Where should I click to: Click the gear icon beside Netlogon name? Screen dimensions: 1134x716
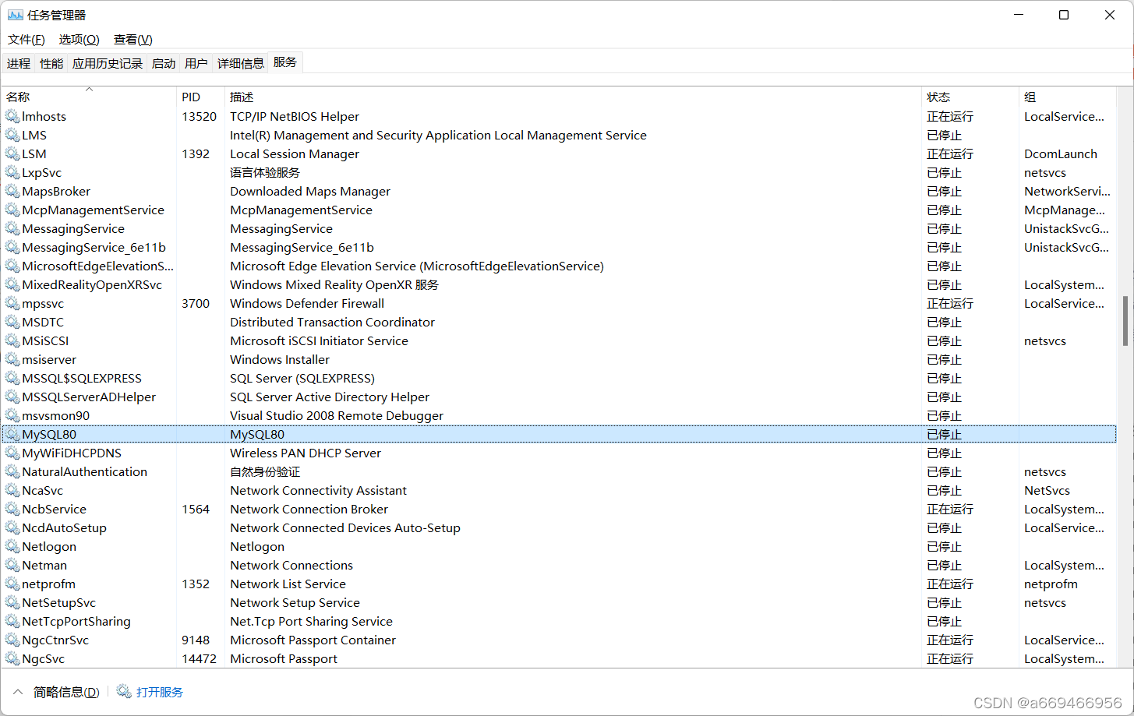coord(12,547)
